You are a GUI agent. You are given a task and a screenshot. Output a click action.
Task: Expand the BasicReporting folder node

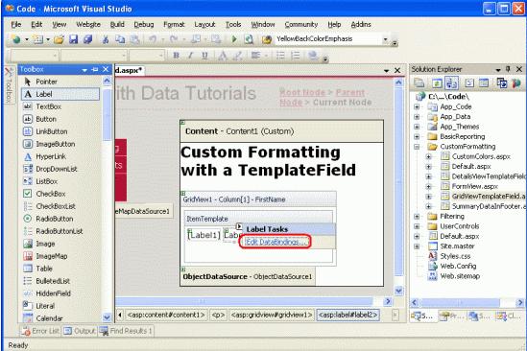[x=417, y=137]
